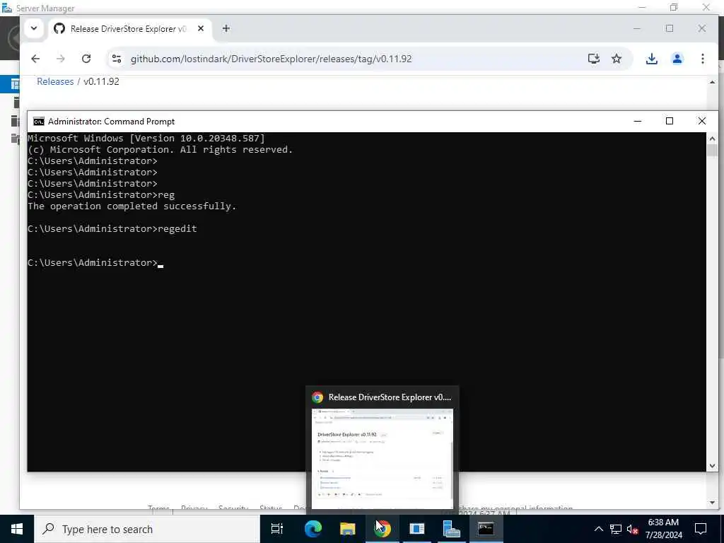The width and height of the screenshot is (724, 543).
Task: Open the network status tray icon
Action: (x=616, y=529)
